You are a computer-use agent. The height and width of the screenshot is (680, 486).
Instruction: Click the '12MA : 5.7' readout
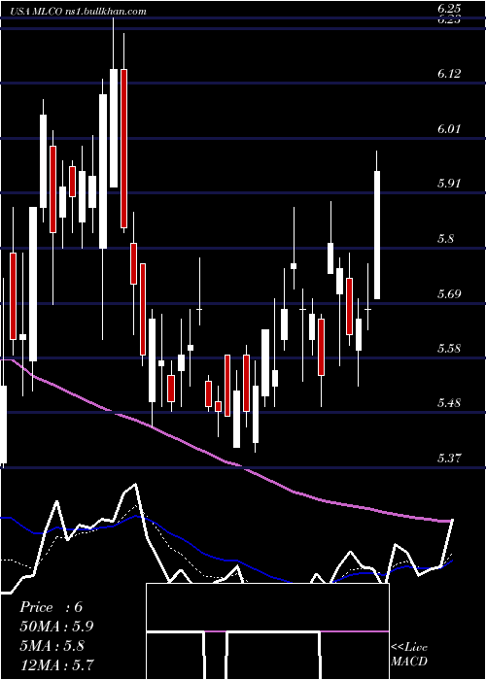pyautogui.click(x=56, y=664)
